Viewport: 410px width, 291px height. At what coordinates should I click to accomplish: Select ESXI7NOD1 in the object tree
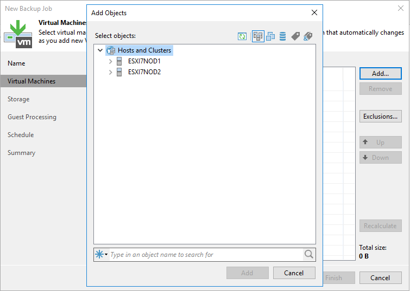click(x=144, y=61)
